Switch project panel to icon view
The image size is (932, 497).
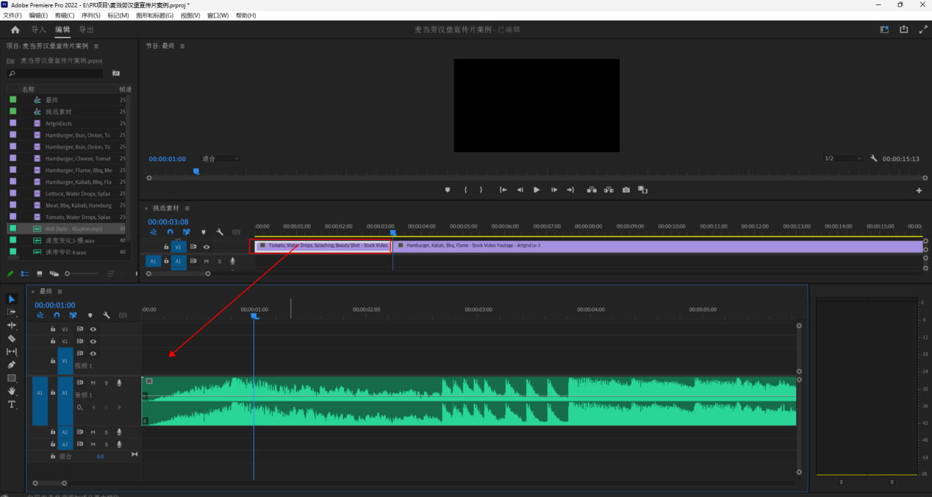[40, 273]
